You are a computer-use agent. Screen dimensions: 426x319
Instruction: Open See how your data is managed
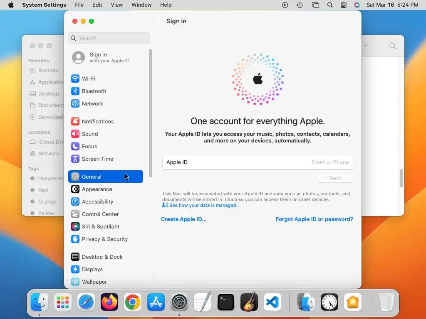204,205
